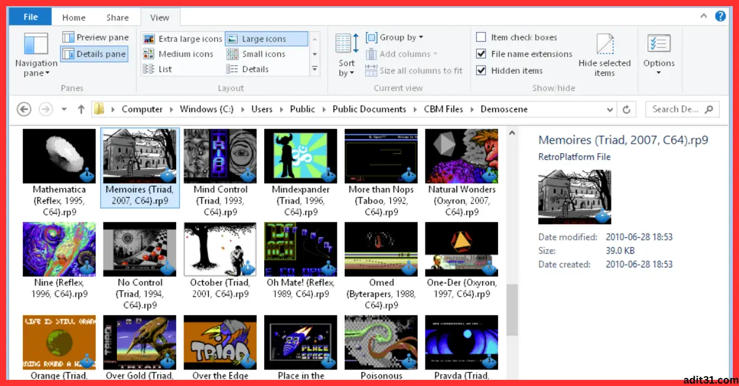This screenshot has height=386, width=739.
Task: Open the Group by dropdown
Action: 395,37
